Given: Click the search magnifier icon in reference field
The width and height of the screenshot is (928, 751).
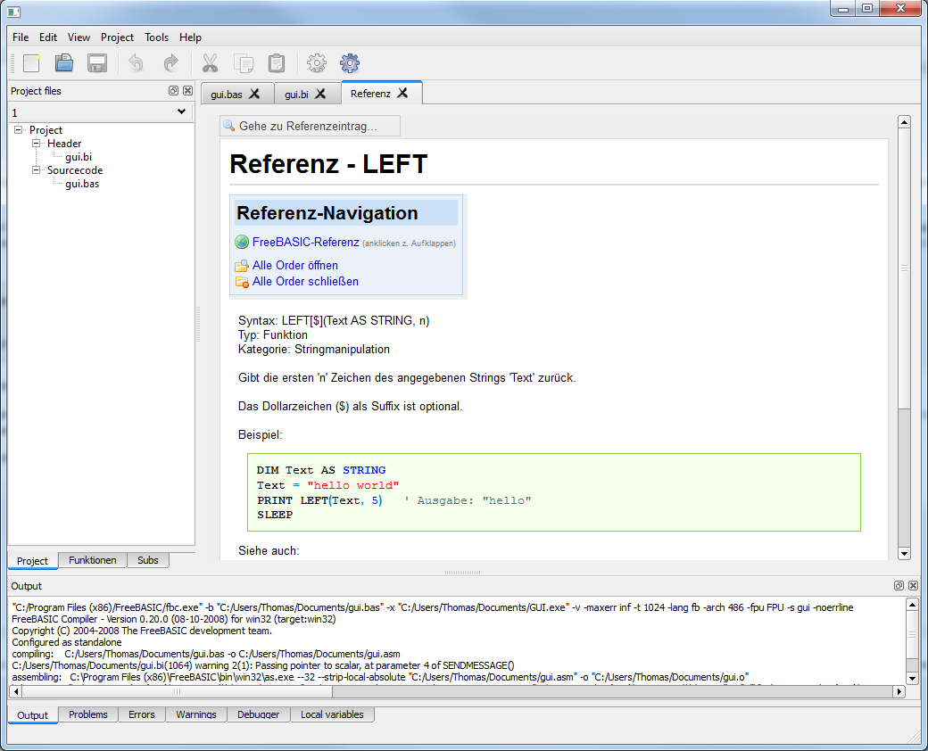Looking at the screenshot, I should (x=229, y=126).
